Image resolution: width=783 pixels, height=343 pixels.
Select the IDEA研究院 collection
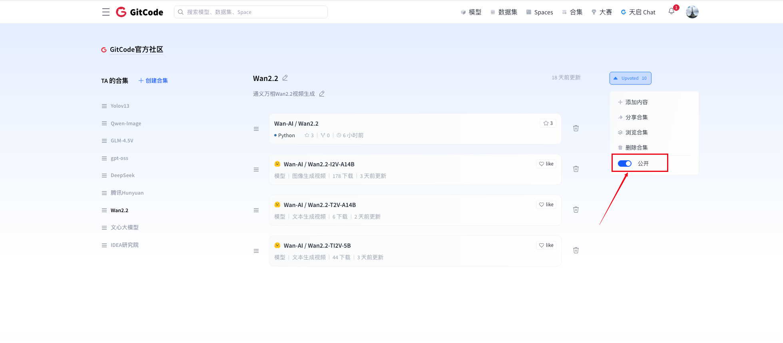(x=125, y=245)
